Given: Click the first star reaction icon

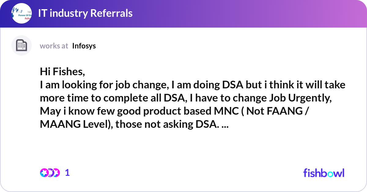Looking at the screenshot, I should [x=44, y=173].
